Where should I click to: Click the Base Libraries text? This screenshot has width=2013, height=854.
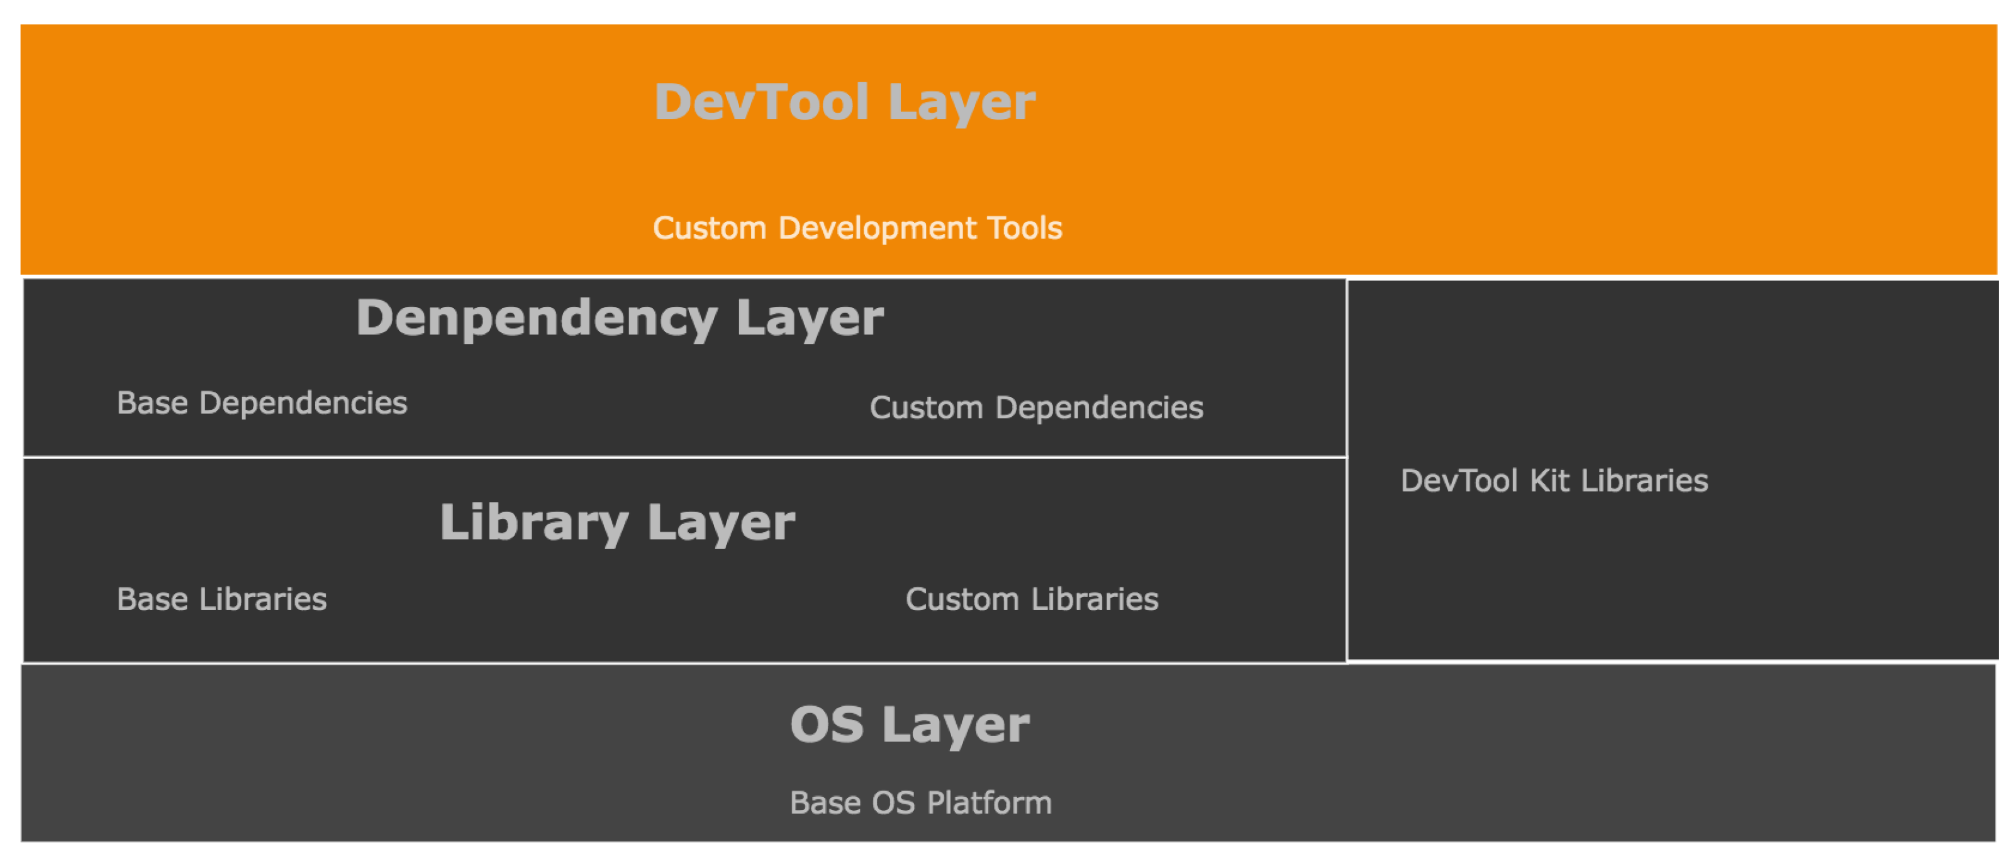pyautogui.click(x=221, y=599)
